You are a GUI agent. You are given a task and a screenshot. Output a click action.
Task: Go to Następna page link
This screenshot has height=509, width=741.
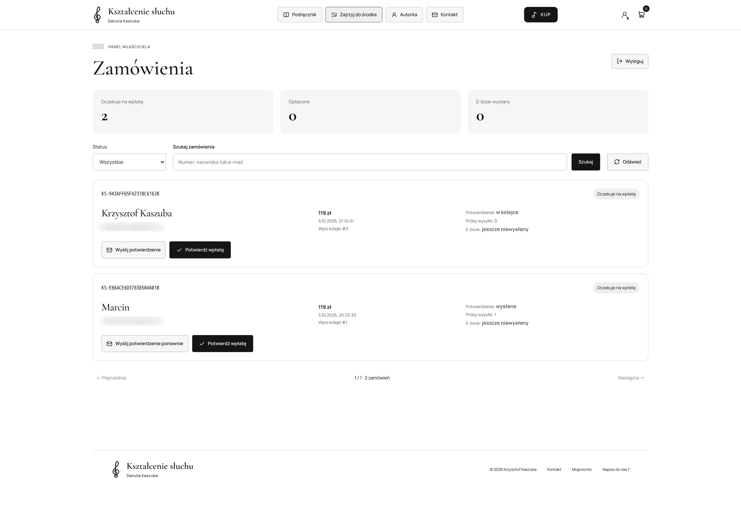pos(631,378)
